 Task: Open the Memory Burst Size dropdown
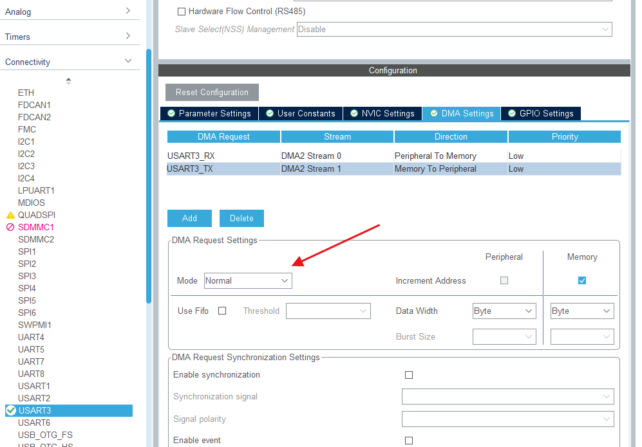582,336
